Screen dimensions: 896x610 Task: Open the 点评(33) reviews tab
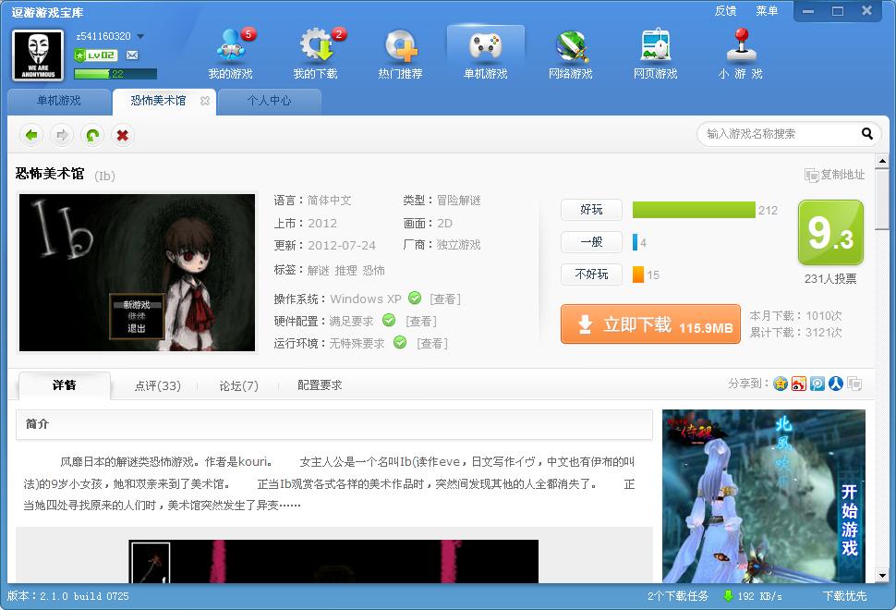pyautogui.click(x=158, y=386)
